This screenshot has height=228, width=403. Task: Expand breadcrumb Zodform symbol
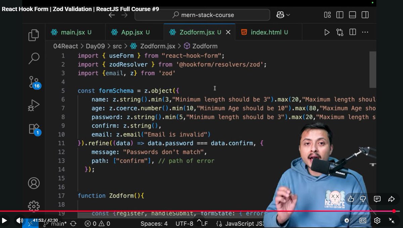[200, 46]
